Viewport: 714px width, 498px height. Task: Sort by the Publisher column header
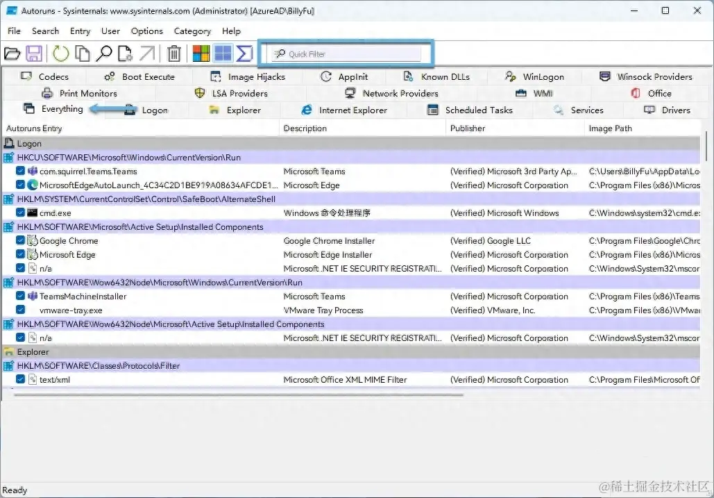tap(515, 128)
